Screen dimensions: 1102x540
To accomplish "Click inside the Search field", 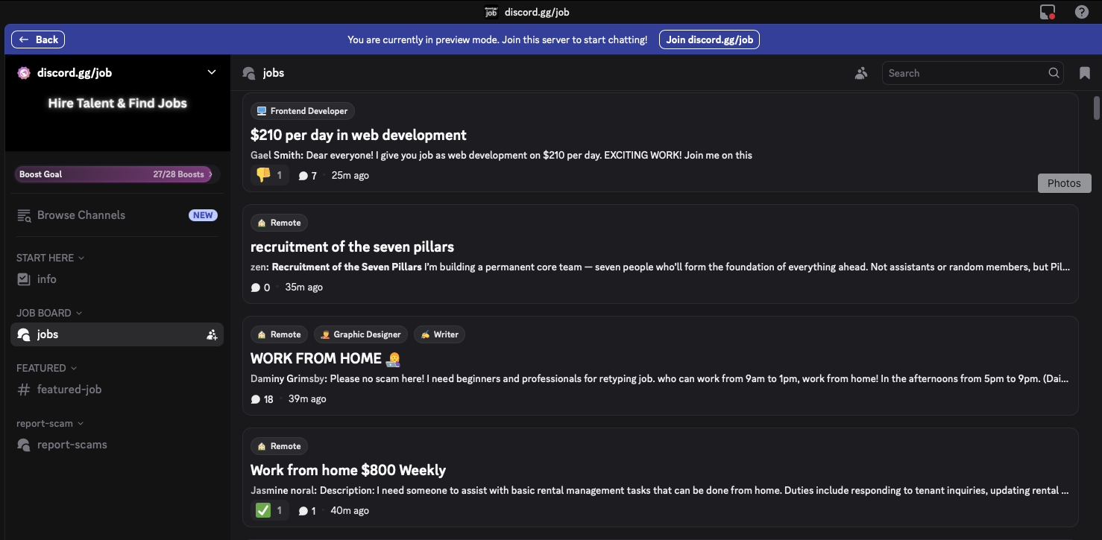I will point(962,72).
